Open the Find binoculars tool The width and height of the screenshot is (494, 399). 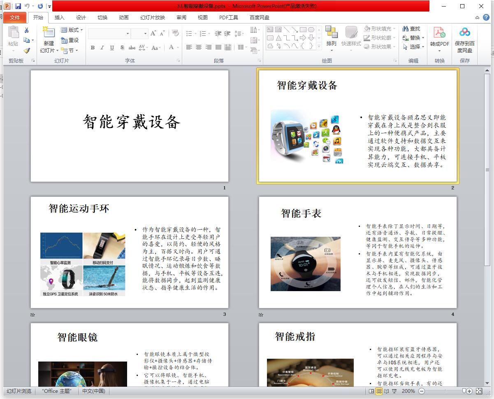[411, 29]
